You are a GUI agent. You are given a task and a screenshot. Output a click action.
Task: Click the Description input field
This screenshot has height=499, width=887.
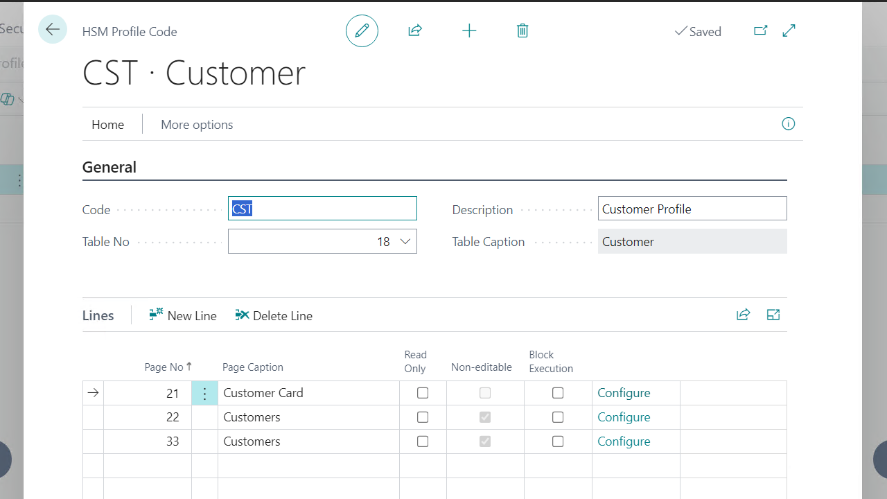click(692, 209)
